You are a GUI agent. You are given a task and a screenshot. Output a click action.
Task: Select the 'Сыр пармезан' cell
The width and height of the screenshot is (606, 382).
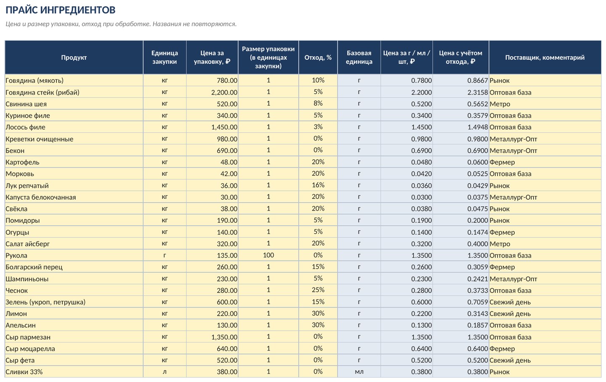coord(74,337)
